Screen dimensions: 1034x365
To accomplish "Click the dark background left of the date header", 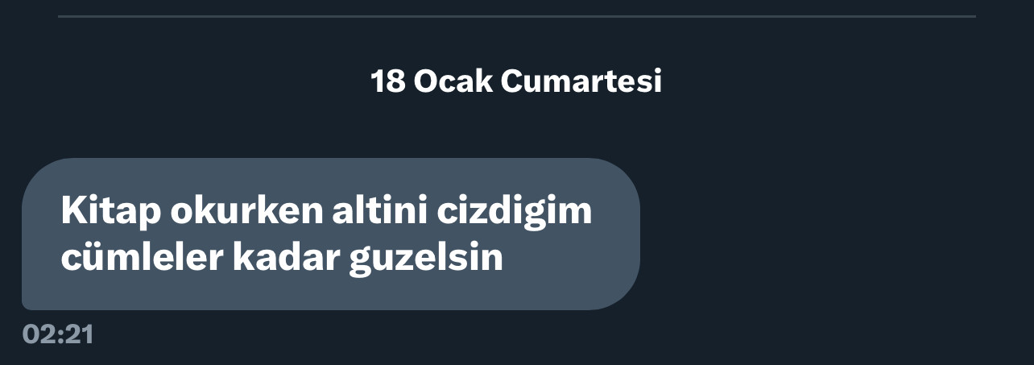I will [185, 81].
